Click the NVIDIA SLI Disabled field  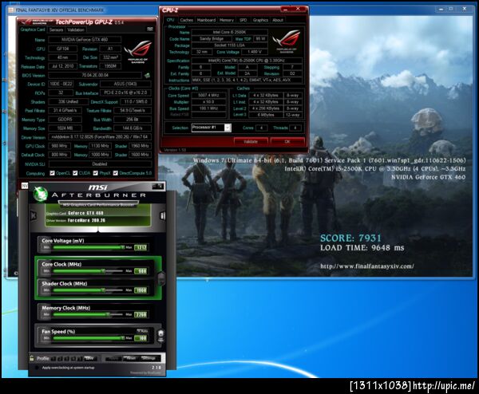click(x=100, y=164)
